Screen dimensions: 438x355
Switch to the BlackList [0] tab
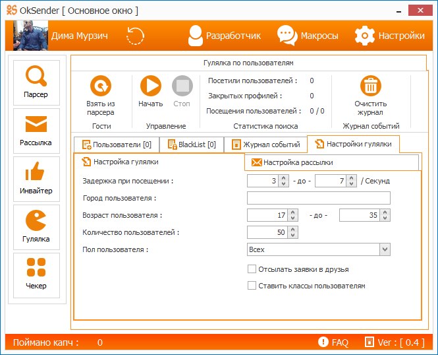point(192,145)
